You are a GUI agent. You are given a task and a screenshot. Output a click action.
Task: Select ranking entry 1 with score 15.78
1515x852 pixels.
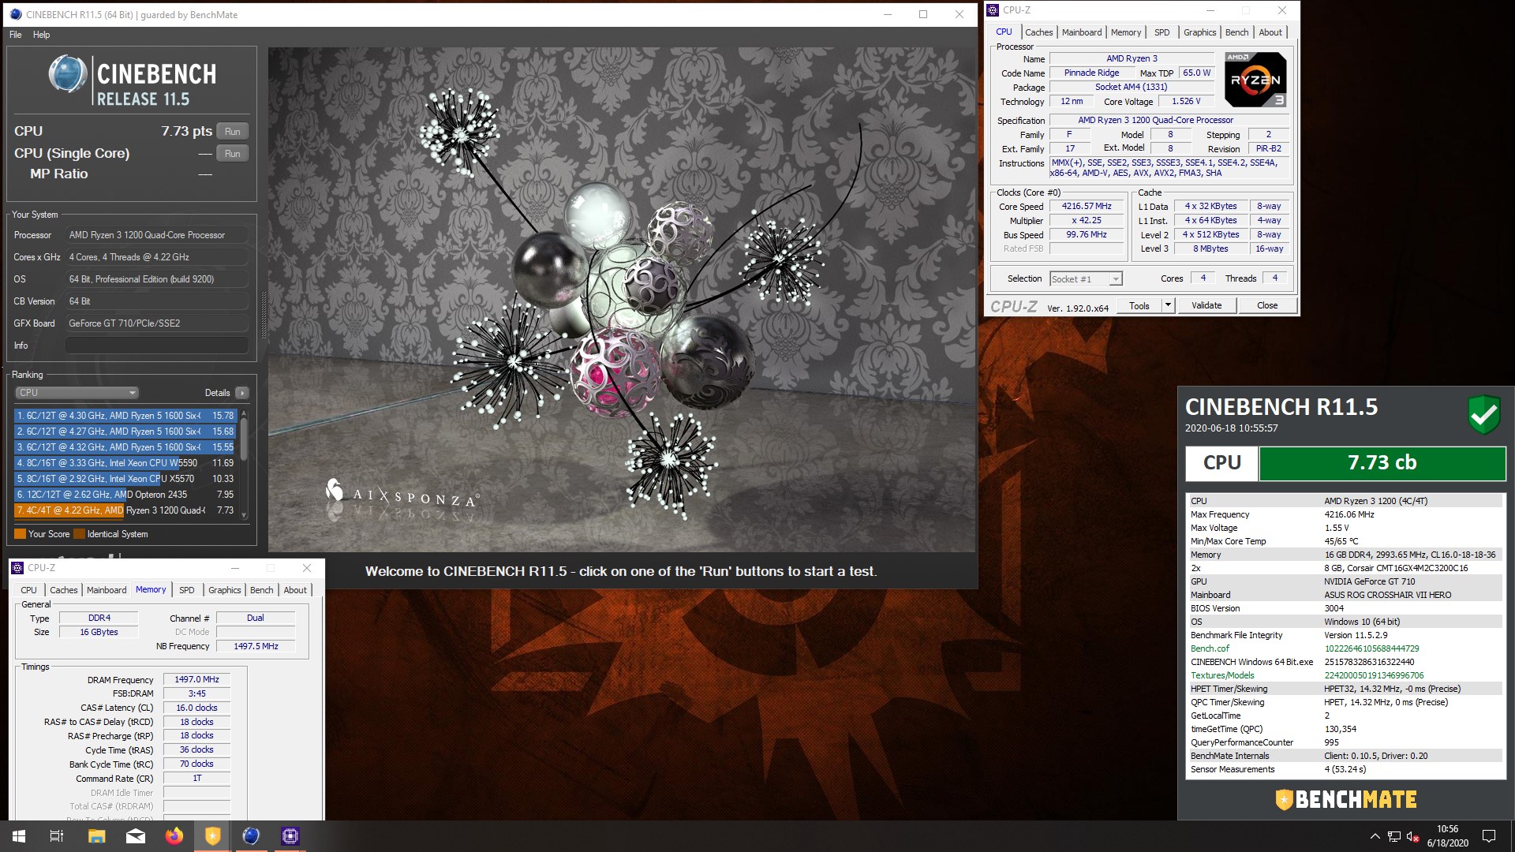pos(125,416)
